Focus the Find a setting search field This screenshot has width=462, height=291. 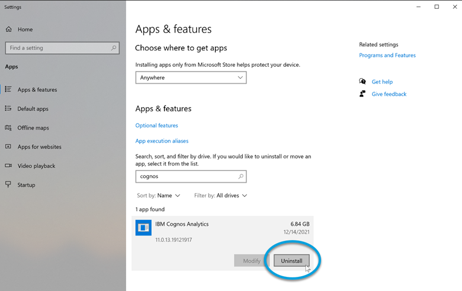62,48
